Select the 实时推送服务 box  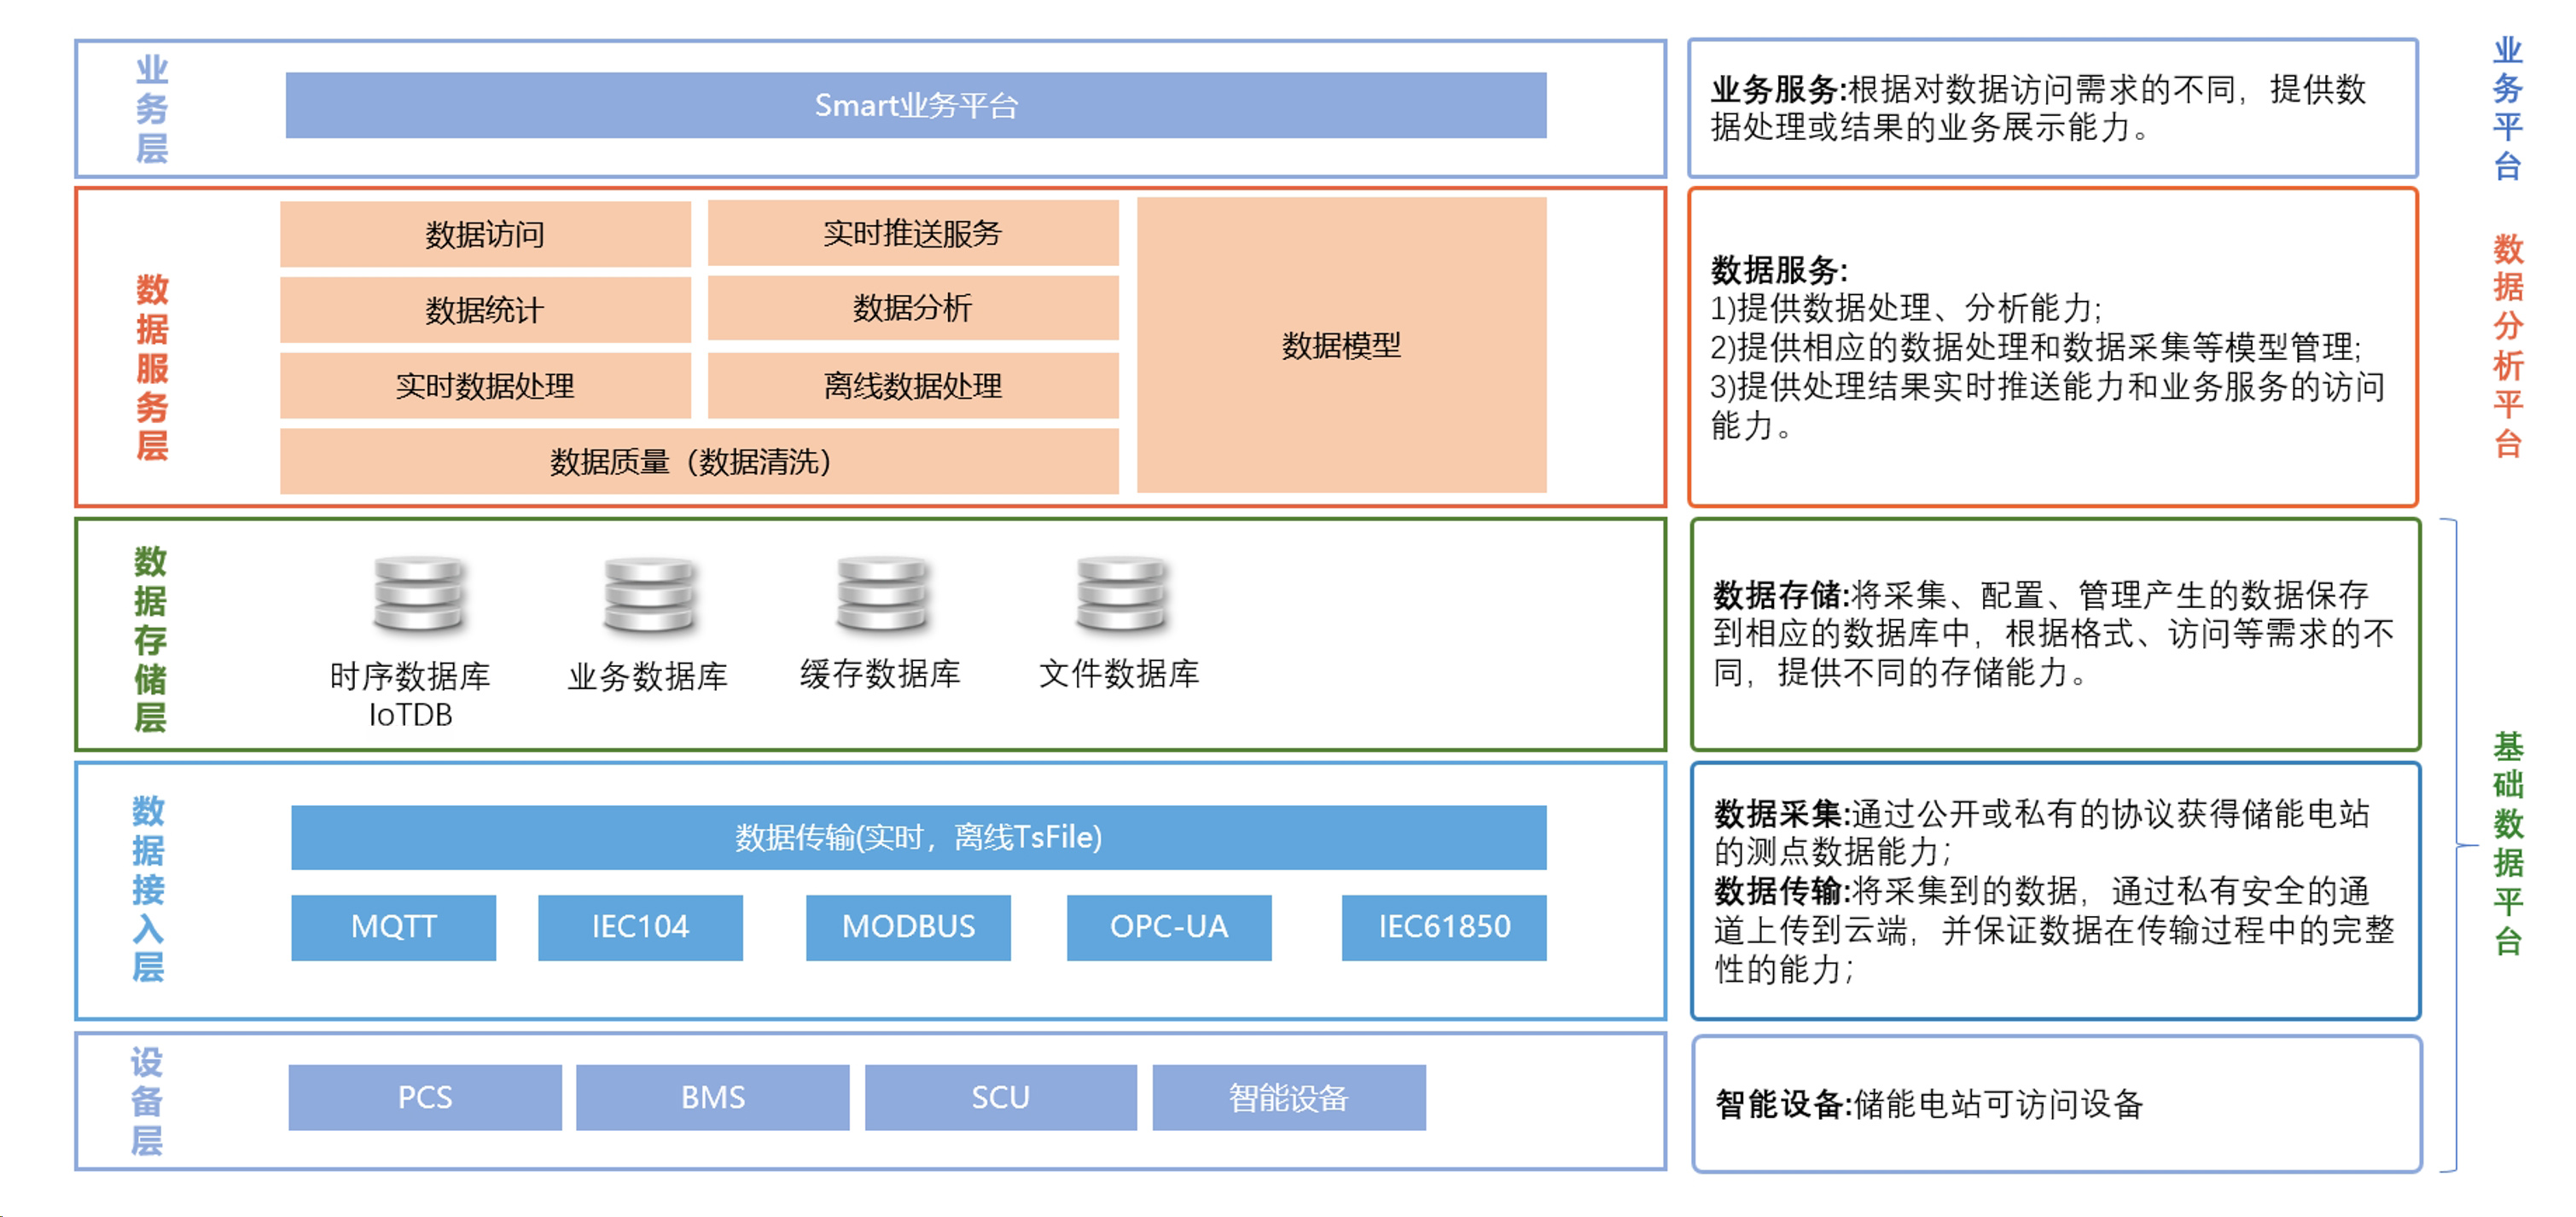click(913, 233)
